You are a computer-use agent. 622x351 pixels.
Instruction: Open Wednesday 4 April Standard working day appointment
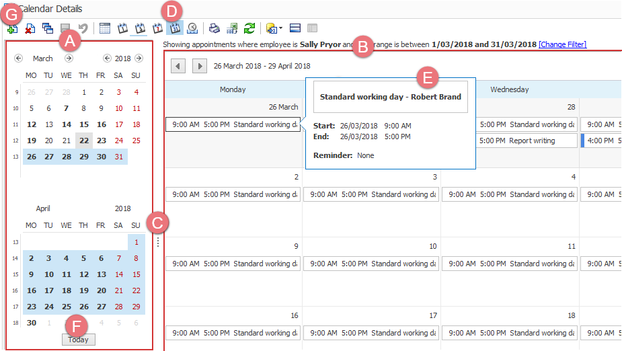point(509,194)
